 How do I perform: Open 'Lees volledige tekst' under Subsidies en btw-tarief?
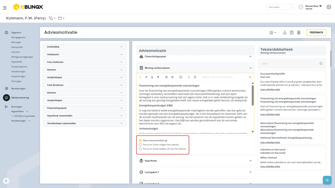270,166
